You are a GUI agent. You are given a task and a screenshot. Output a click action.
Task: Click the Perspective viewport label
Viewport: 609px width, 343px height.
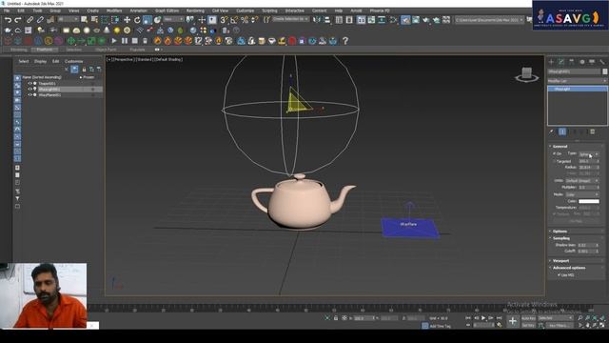(x=124, y=59)
